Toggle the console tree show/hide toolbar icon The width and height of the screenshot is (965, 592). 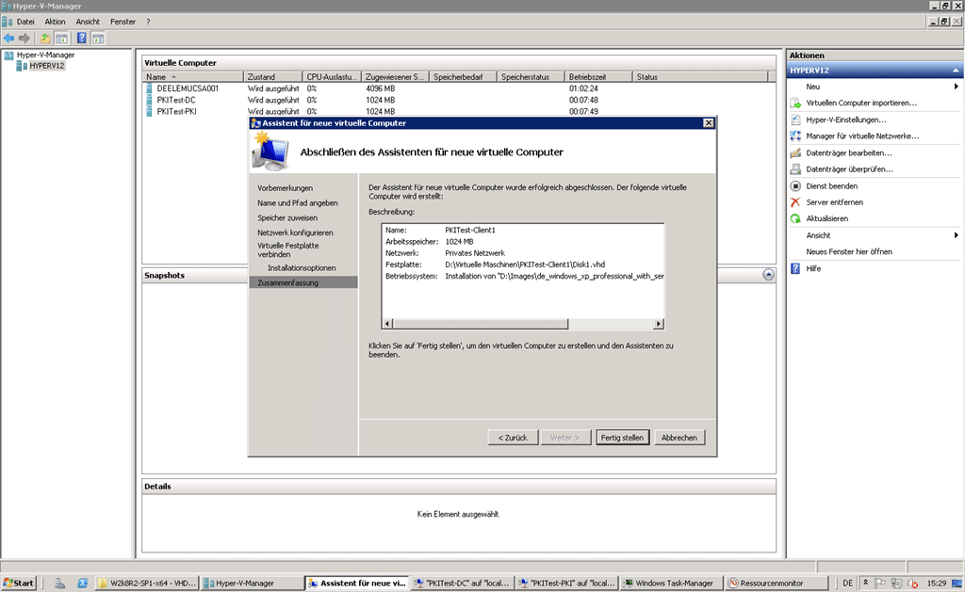coord(61,38)
